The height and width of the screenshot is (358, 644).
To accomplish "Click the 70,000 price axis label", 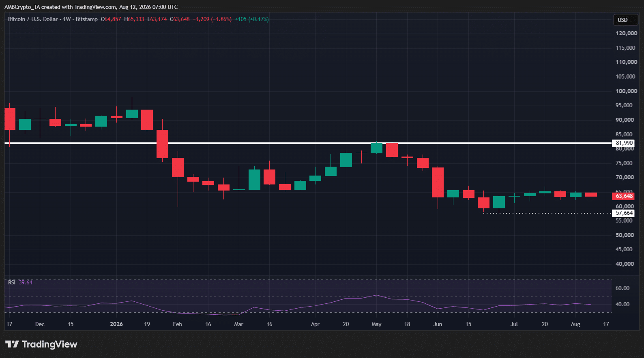I will point(625,177).
